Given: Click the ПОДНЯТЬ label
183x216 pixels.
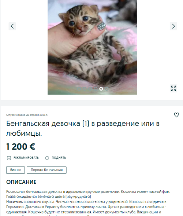Looking at the screenshot, I should (59, 158).
